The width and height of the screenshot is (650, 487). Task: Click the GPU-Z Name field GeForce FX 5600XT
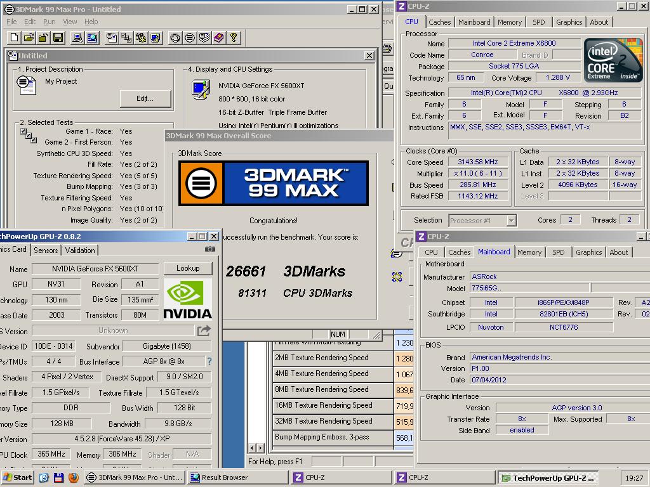95,269
